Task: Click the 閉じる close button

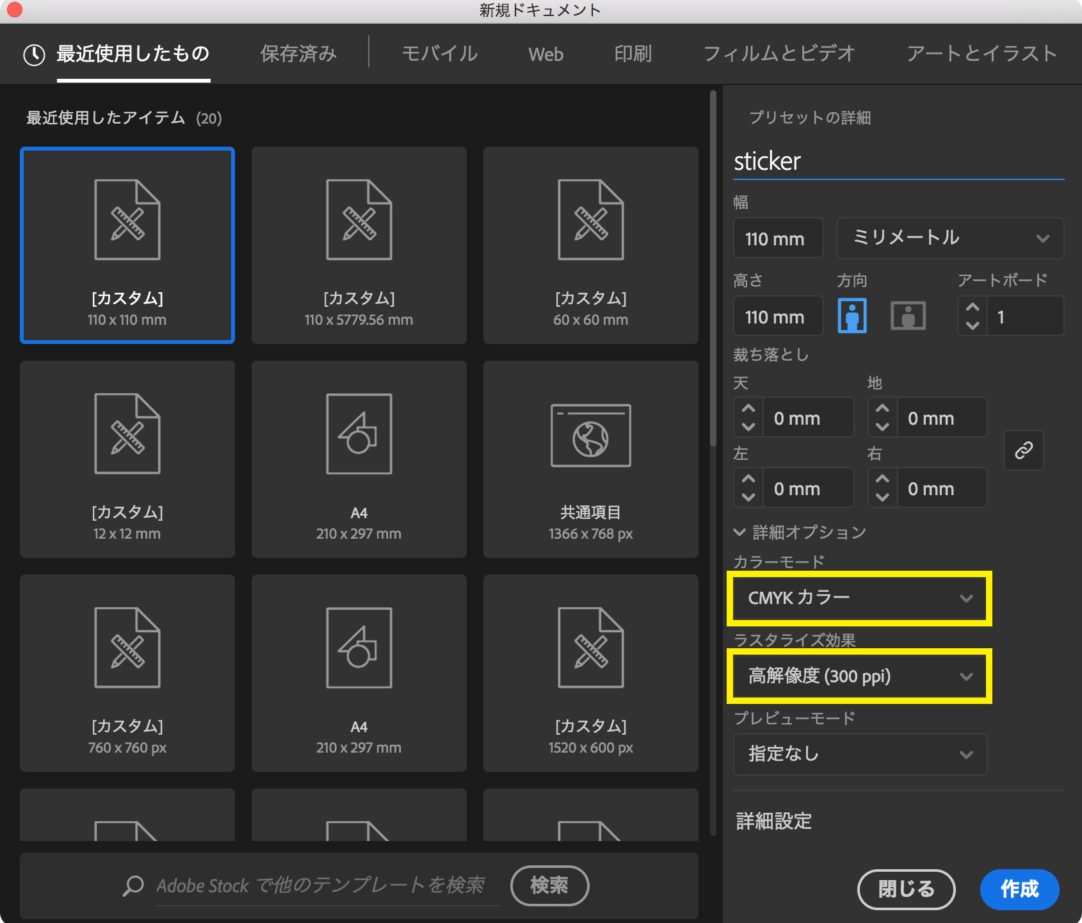Action: (x=906, y=889)
